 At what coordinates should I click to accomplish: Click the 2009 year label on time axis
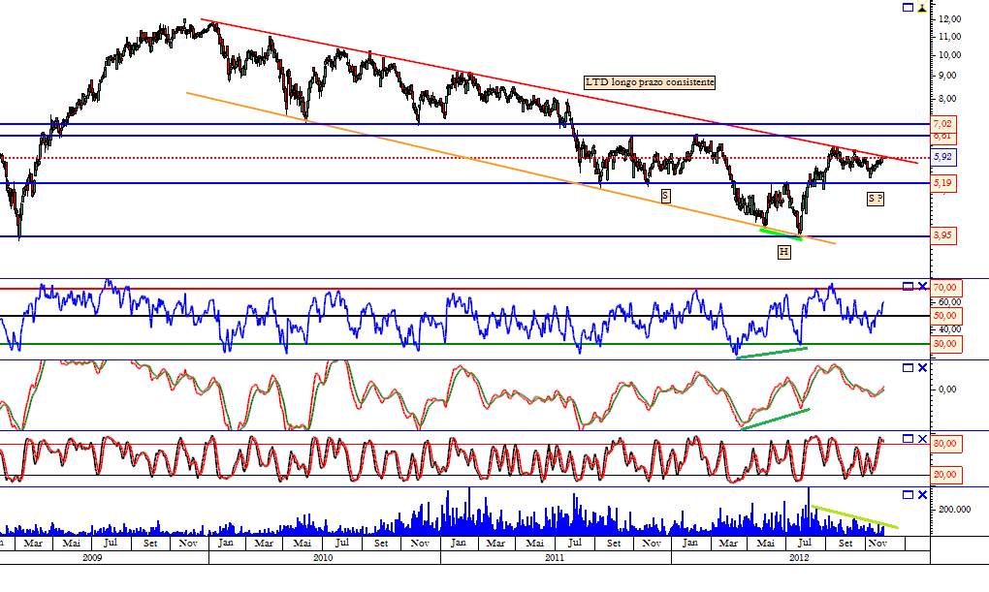[93, 558]
